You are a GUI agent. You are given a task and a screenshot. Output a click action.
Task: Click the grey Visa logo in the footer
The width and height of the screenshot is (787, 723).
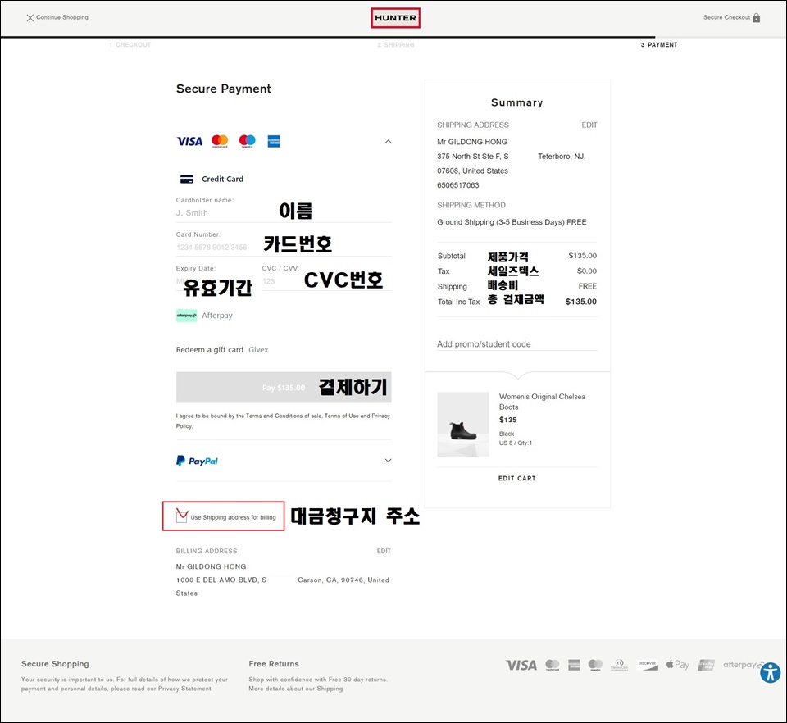521,666
